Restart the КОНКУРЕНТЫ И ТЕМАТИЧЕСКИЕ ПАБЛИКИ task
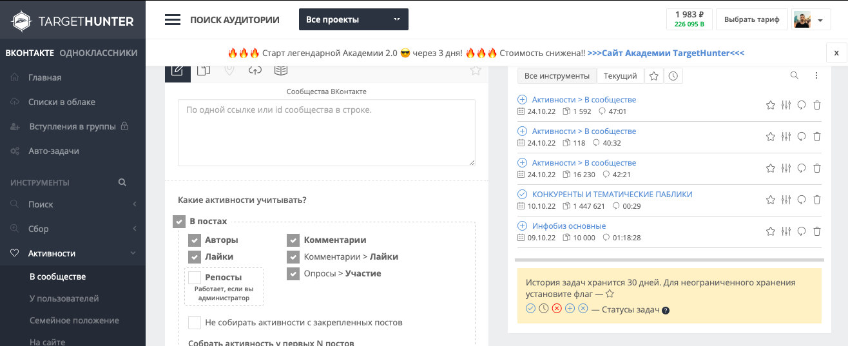The width and height of the screenshot is (848, 346). 802,200
